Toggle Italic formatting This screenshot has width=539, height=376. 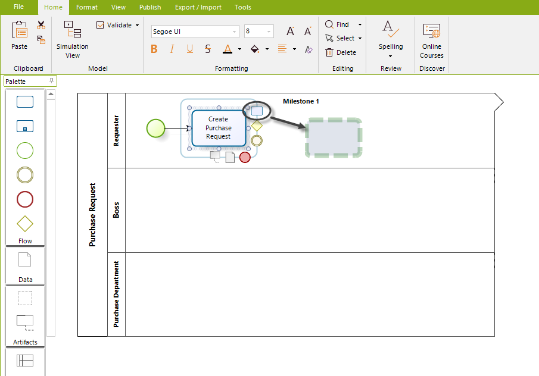[172, 49]
